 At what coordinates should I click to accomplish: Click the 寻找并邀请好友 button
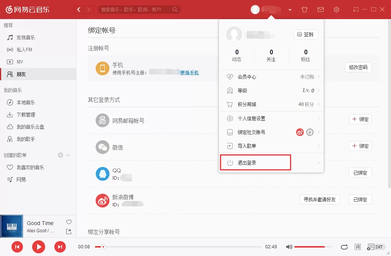[320, 199]
